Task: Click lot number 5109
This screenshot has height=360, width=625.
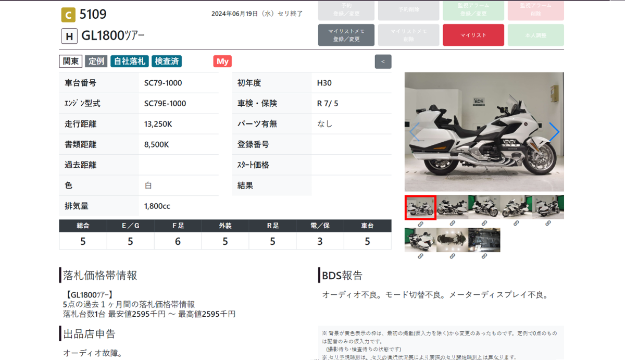Action: 93,15
